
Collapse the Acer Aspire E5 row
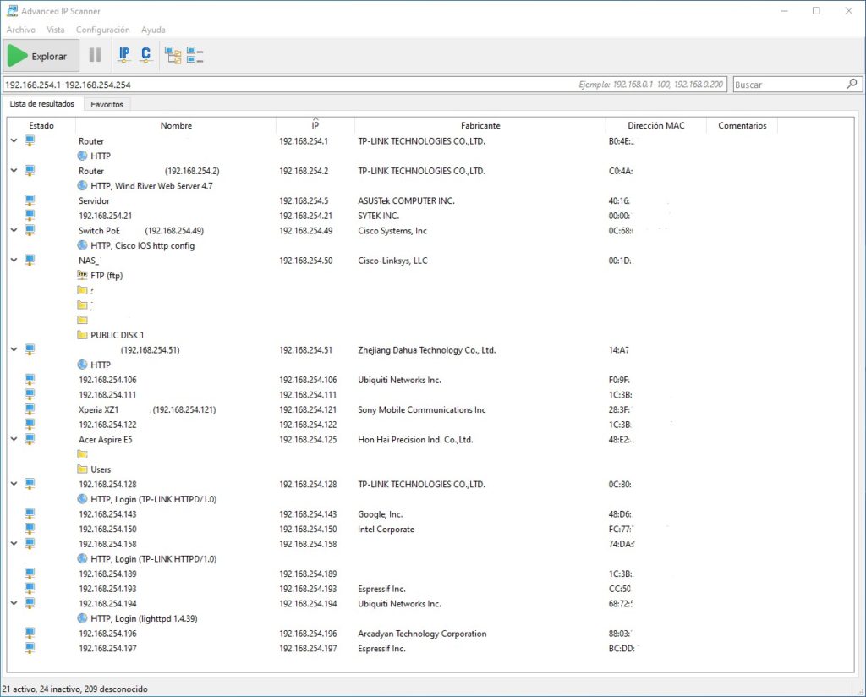click(14, 439)
